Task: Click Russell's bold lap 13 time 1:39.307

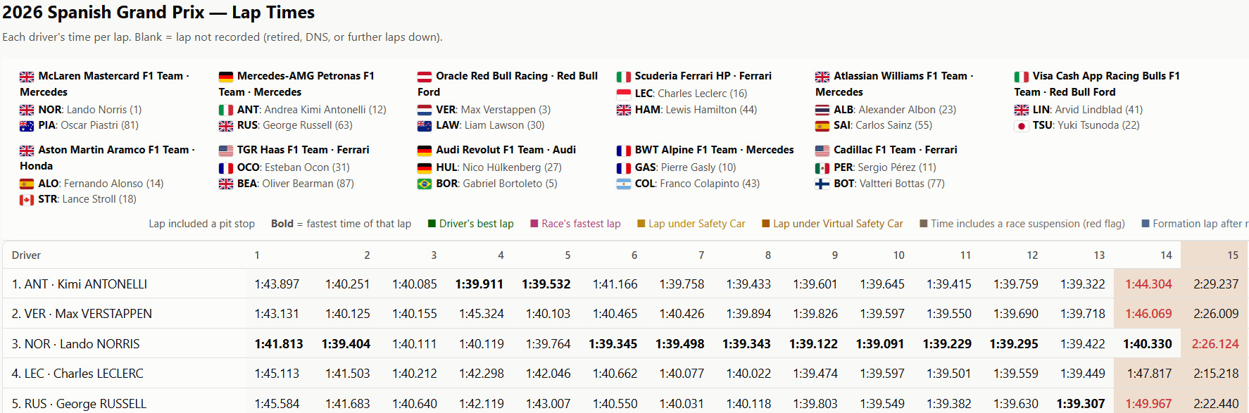Action: coord(1081,404)
